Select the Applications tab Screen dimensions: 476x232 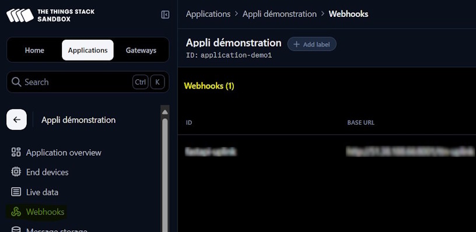(87, 50)
